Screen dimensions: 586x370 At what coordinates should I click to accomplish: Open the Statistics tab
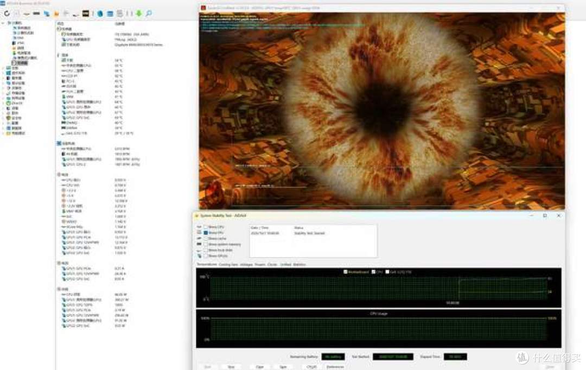click(300, 264)
